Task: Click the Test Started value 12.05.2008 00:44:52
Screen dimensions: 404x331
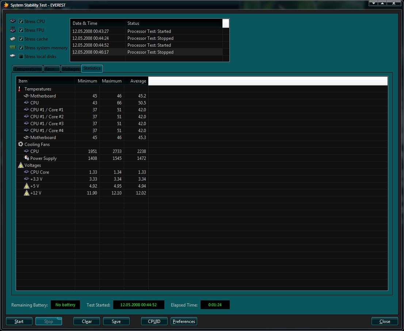Action: click(138, 305)
